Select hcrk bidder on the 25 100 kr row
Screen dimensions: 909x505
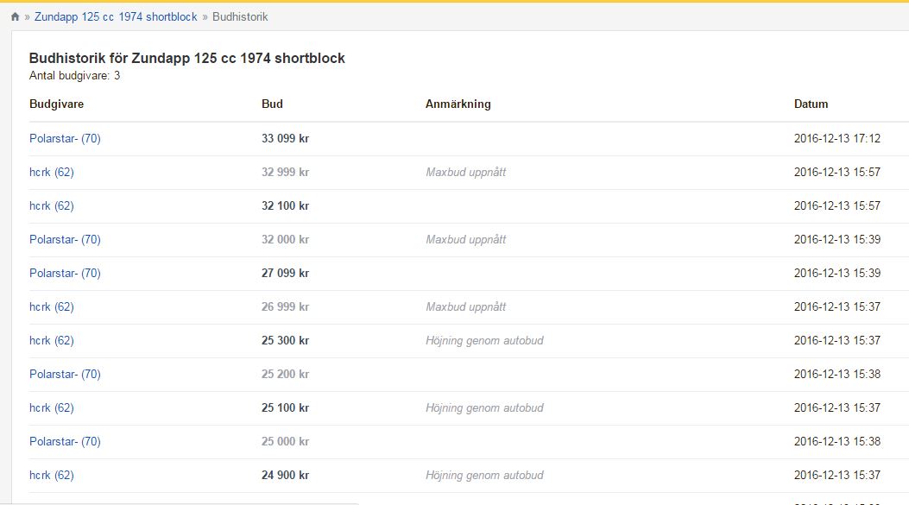coord(52,407)
